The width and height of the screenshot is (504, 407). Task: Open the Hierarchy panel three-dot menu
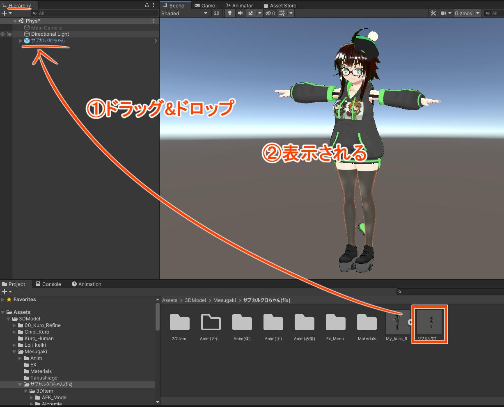pos(153,5)
